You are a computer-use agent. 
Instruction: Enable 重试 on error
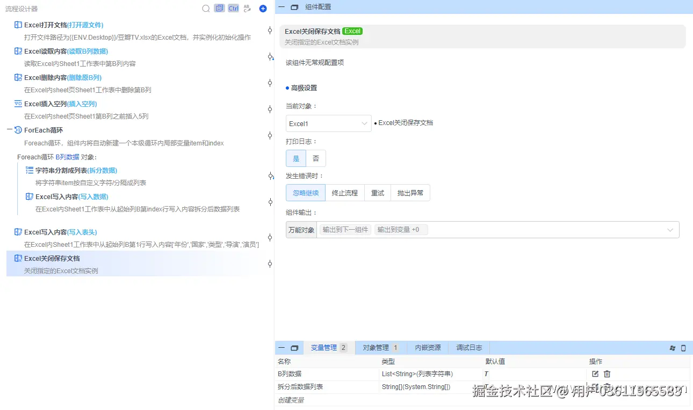[x=377, y=193]
